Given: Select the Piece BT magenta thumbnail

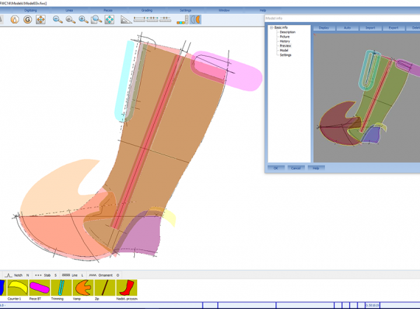Looking at the screenshot, I should (x=39, y=288).
